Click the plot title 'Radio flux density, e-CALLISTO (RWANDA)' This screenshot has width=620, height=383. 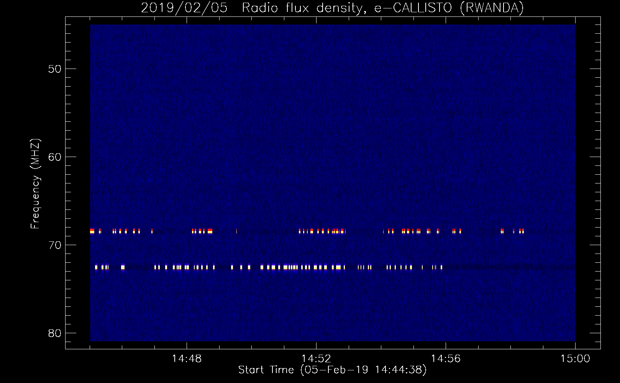(383, 8)
